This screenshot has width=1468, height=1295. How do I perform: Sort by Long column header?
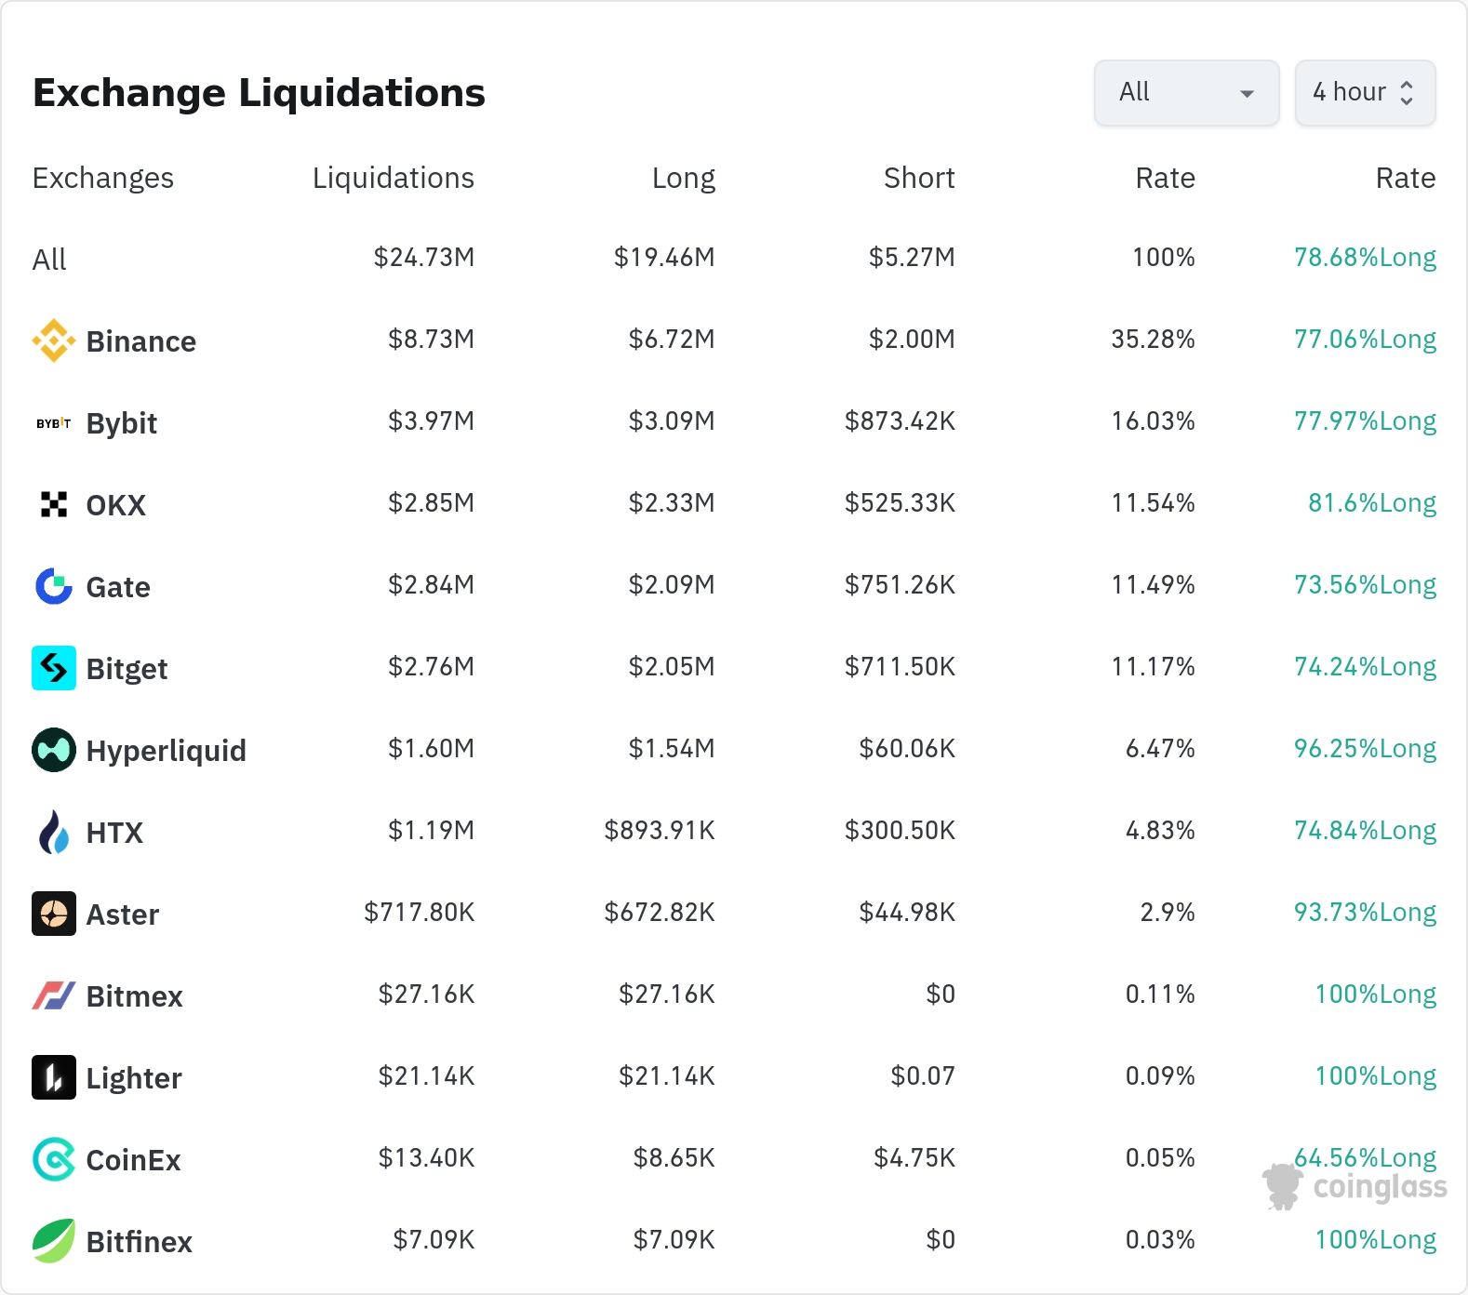pos(683,178)
